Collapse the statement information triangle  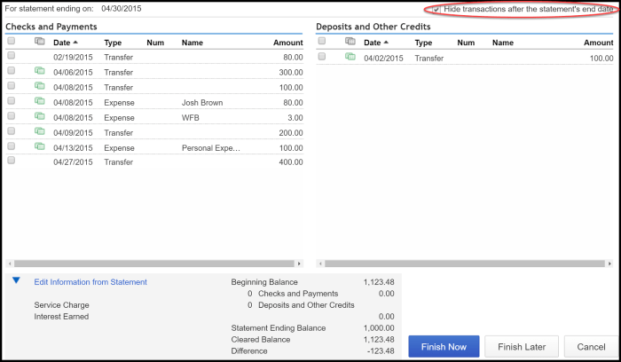[x=16, y=281]
